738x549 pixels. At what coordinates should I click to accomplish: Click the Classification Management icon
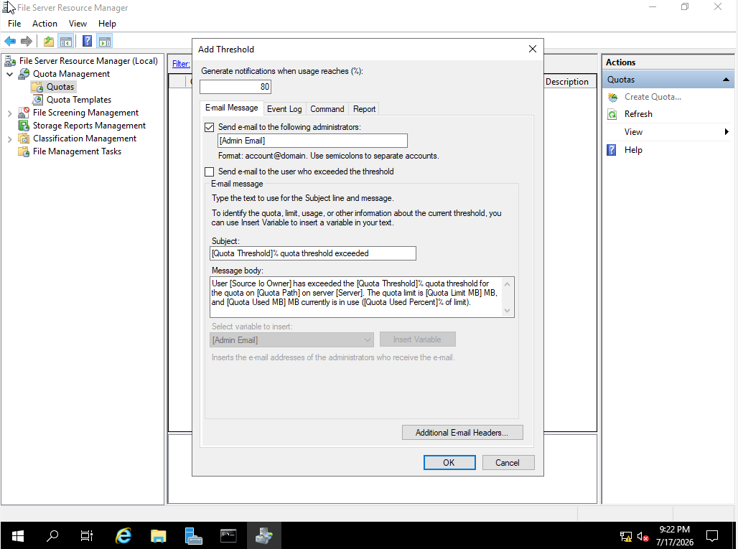pyautogui.click(x=24, y=139)
